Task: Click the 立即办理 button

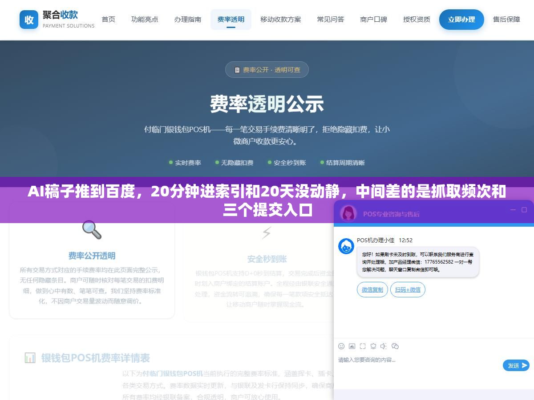Action: pyautogui.click(x=461, y=20)
